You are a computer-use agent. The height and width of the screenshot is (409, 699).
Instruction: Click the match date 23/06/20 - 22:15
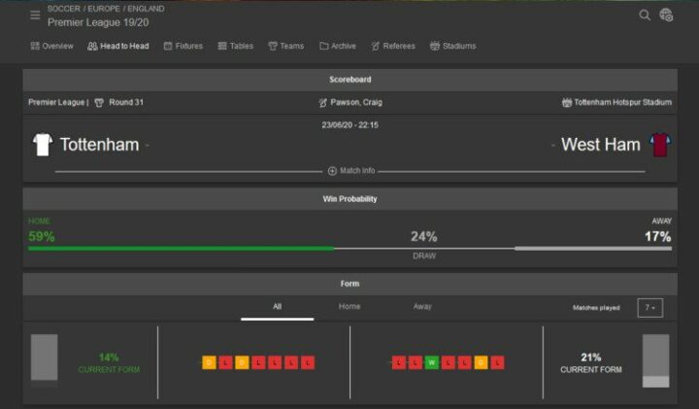349,125
